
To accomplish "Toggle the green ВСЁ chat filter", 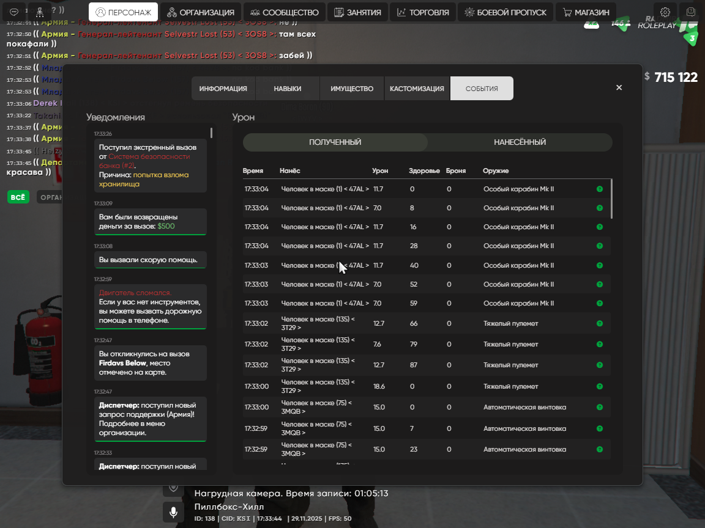I will click(x=18, y=197).
